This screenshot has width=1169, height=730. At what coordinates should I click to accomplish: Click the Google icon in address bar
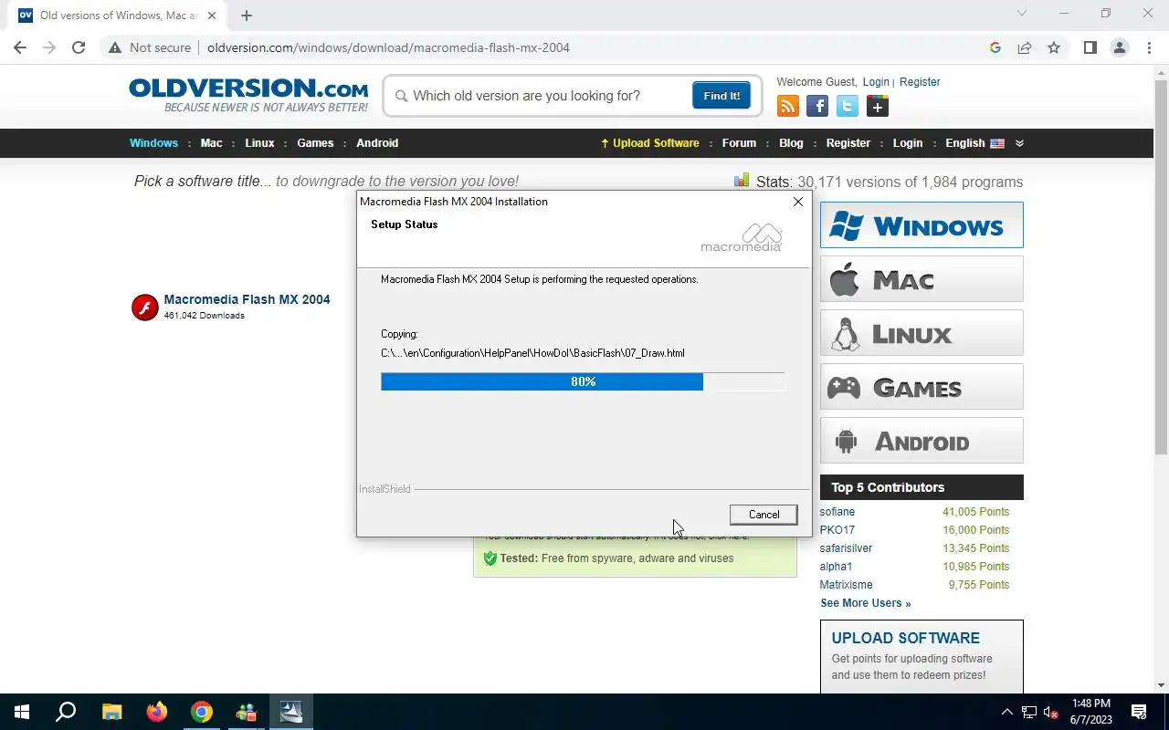coord(995,47)
